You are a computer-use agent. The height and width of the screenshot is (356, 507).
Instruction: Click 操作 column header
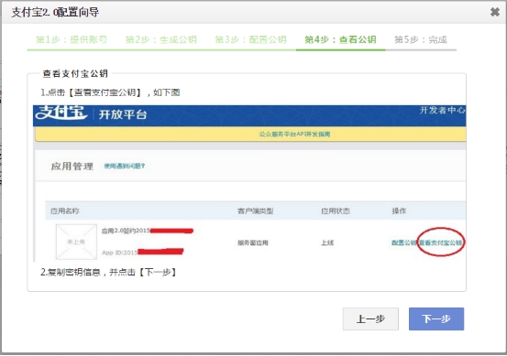pyautogui.click(x=399, y=211)
